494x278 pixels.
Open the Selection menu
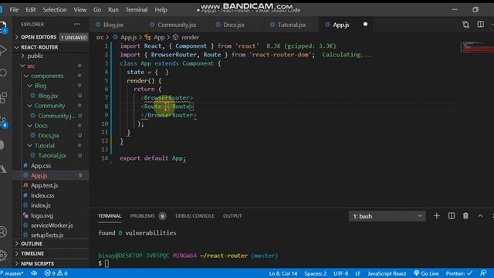[x=55, y=9]
